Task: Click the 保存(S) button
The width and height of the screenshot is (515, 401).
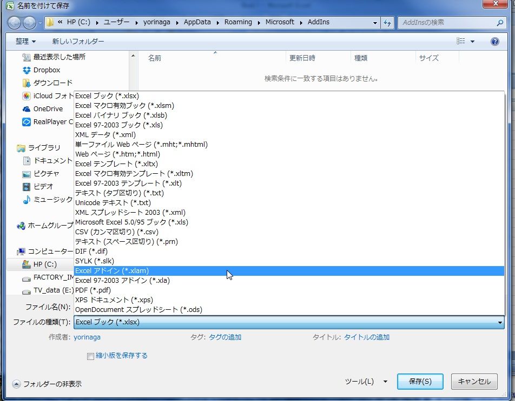Action: click(x=420, y=382)
